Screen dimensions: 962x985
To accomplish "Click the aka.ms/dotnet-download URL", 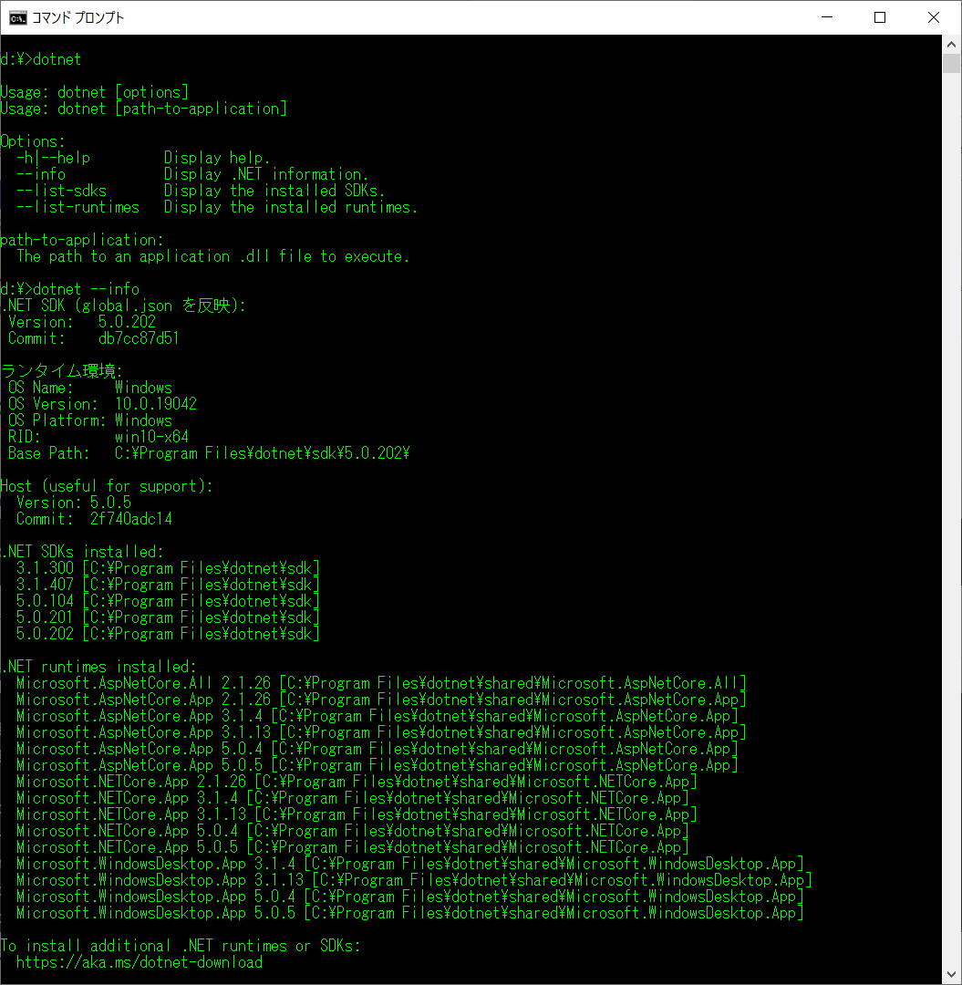I will [139, 962].
